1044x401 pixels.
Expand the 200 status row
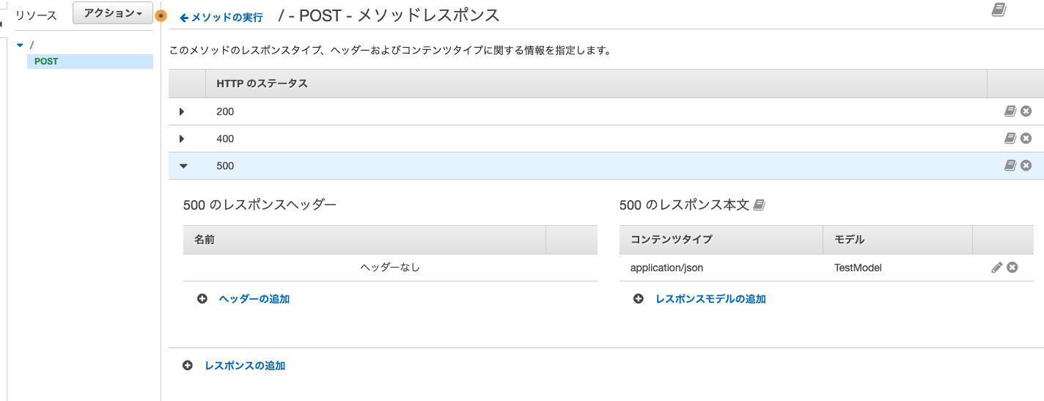[x=181, y=111]
